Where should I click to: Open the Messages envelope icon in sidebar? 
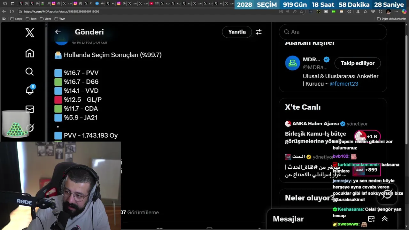pyautogui.click(x=30, y=109)
